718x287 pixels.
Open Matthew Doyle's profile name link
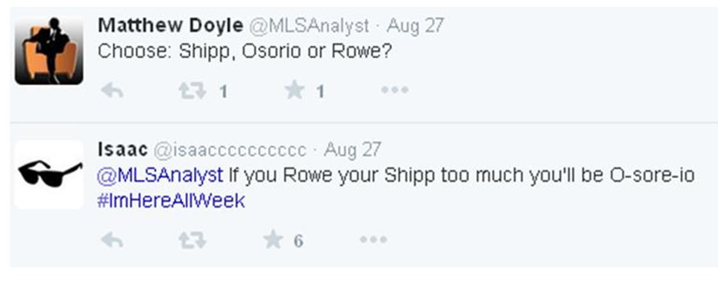170,26
